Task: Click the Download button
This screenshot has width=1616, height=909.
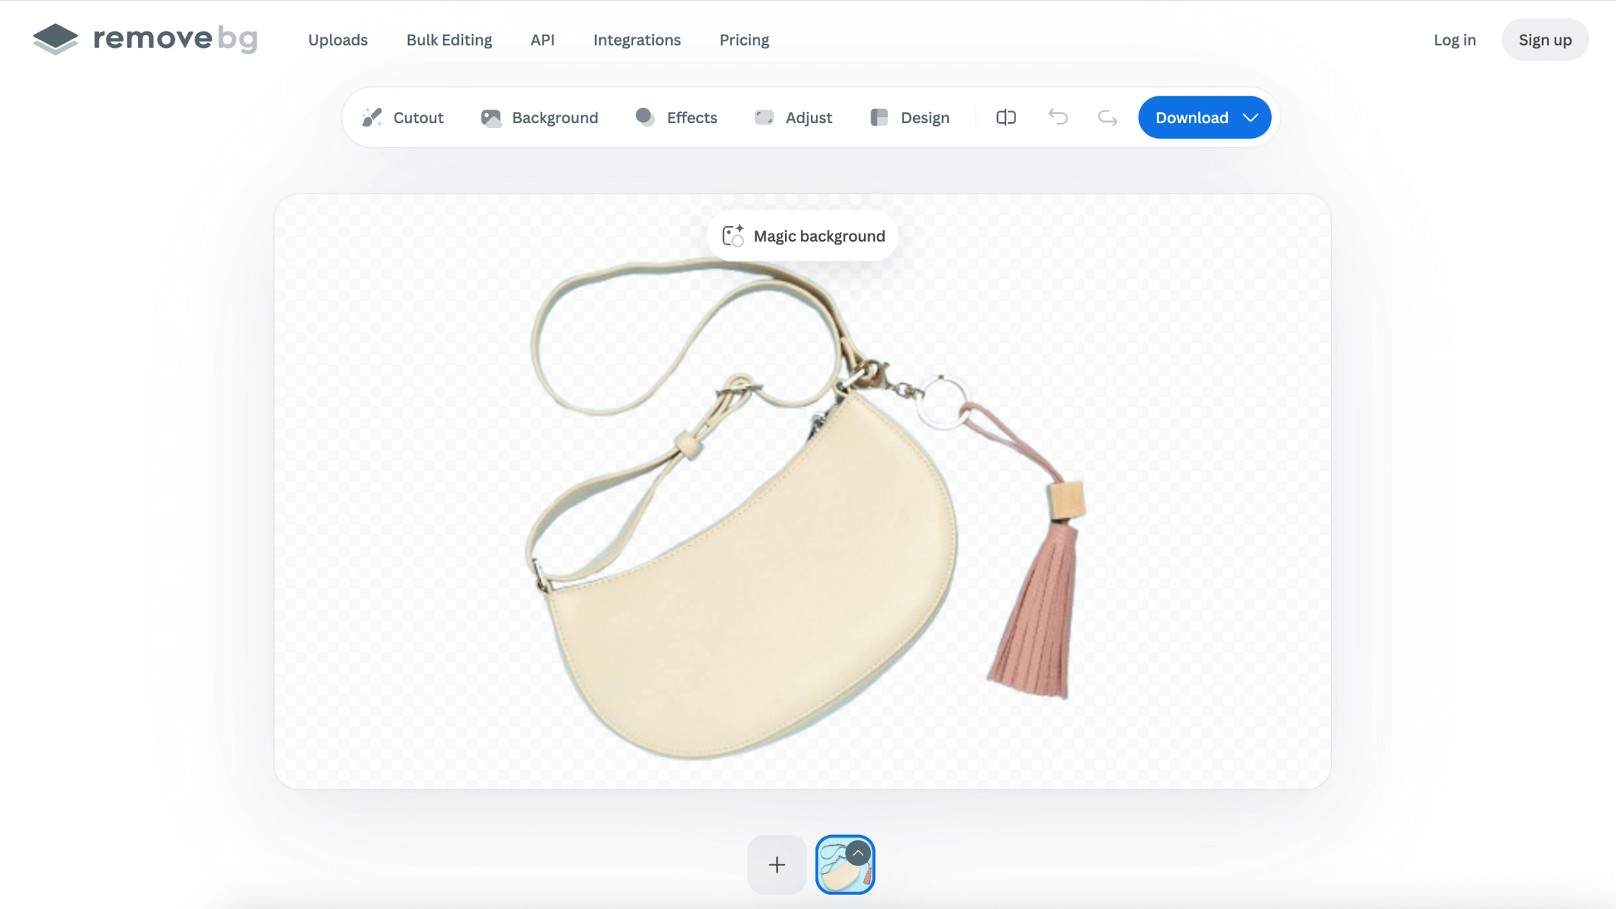Action: point(1191,118)
